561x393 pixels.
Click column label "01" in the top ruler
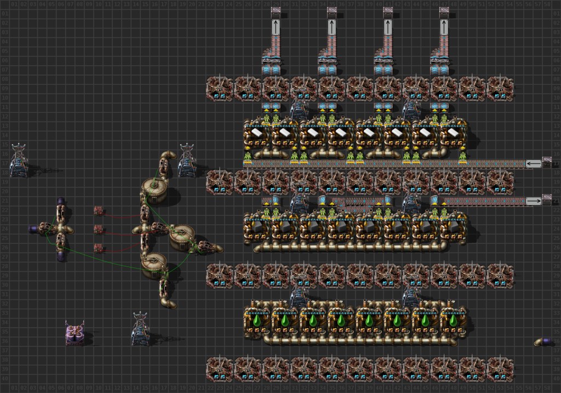click(14, 4)
